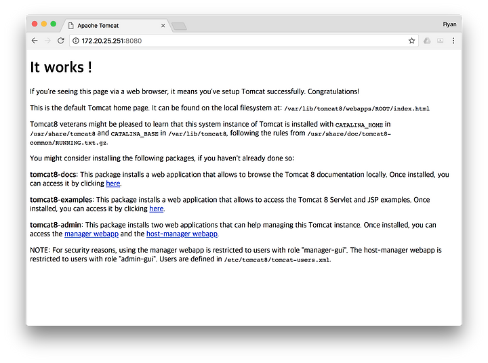Close the Apache Tomcat tab
This screenshot has height=363, width=488.
pyautogui.click(x=163, y=26)
